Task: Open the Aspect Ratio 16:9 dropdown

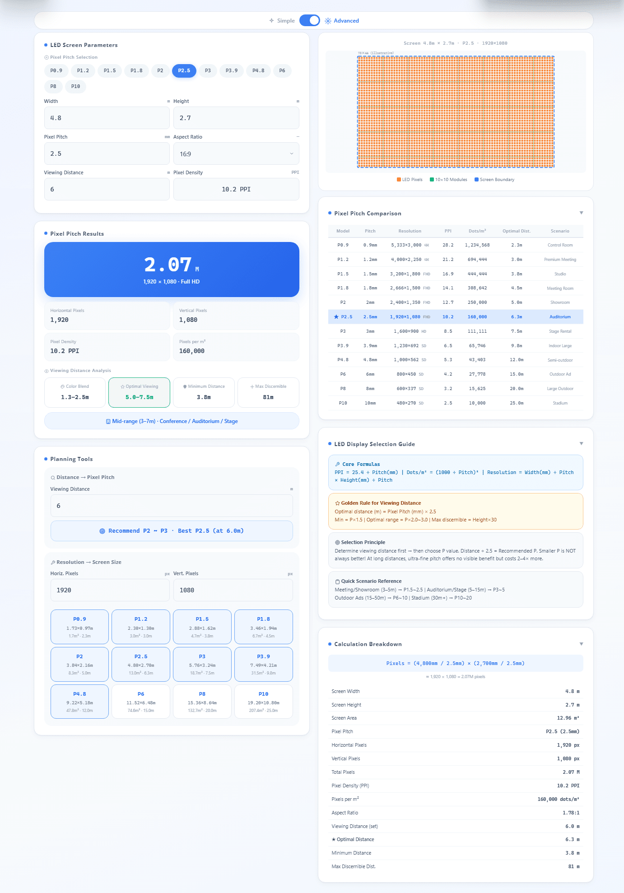Action: 236,154
